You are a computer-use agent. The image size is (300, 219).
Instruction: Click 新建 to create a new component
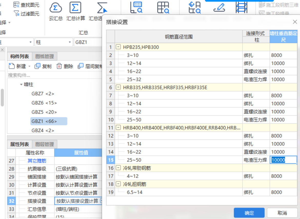(x=17, y=66)
